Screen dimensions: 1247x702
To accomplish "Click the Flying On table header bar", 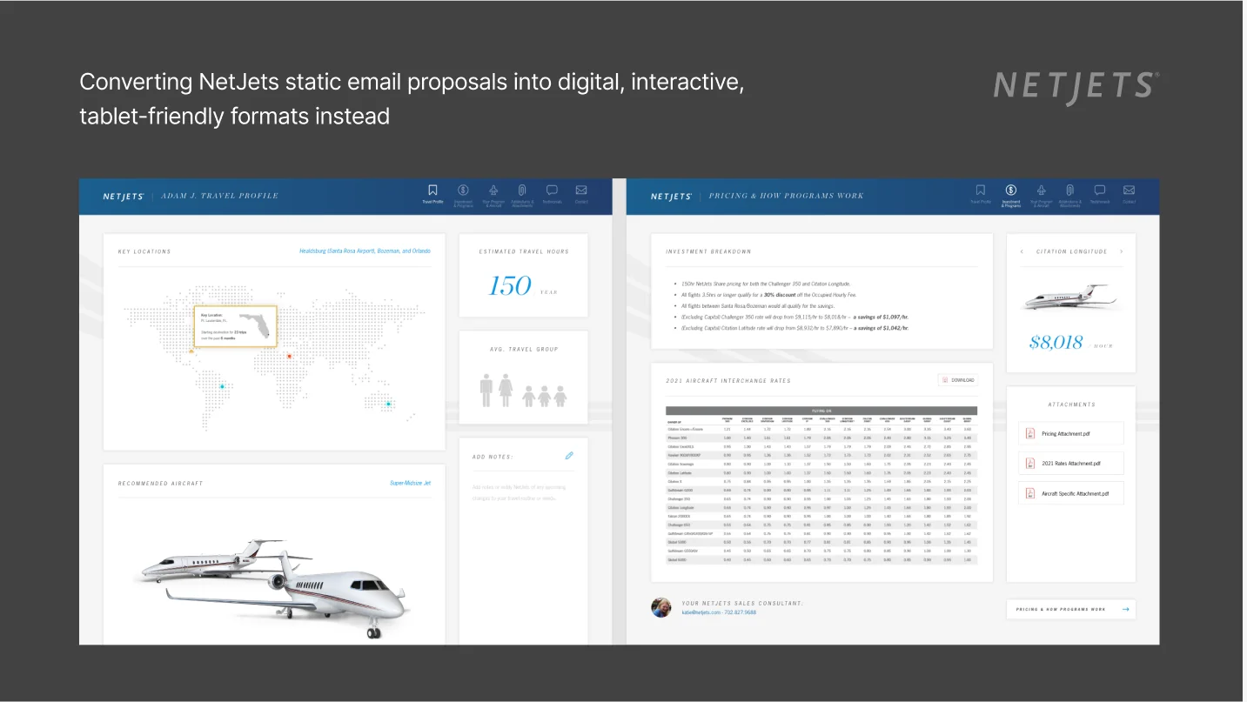I will click(x=821, y=411).
